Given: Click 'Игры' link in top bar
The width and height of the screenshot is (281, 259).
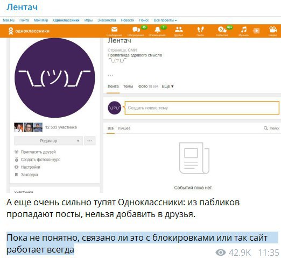Looking at the screenshot, I should click(88, 20).
